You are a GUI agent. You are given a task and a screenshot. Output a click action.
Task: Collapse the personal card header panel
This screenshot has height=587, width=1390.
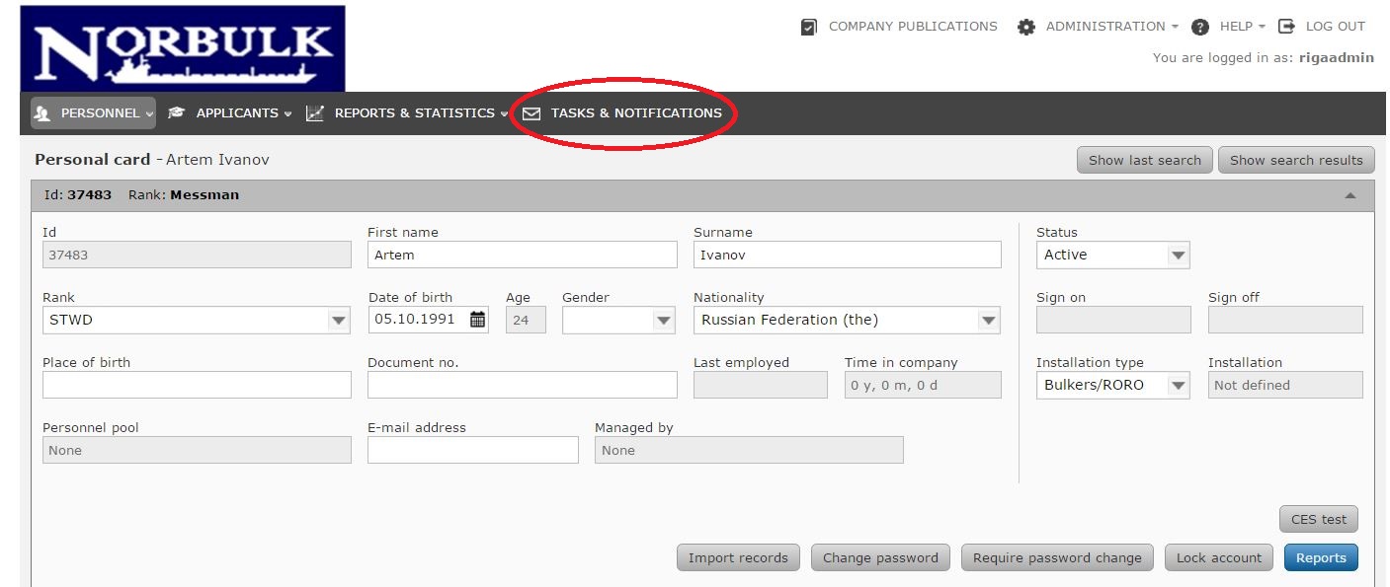coord(1349,195)
